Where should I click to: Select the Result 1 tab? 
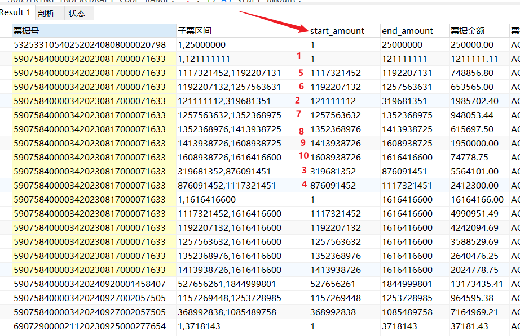[x=16, y=12]
